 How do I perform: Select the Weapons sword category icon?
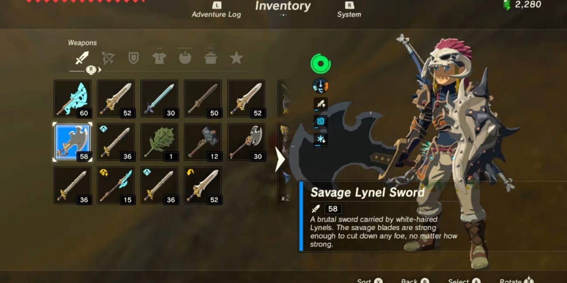(x=82, y=58)
